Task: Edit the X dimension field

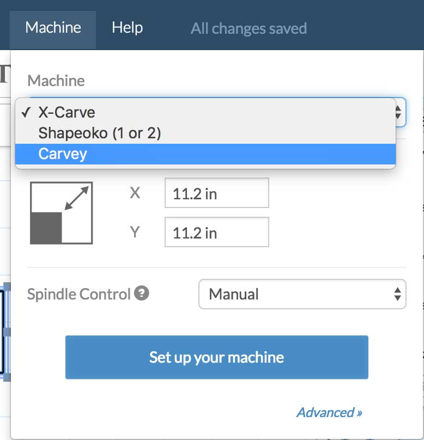Action: point(217,193)
